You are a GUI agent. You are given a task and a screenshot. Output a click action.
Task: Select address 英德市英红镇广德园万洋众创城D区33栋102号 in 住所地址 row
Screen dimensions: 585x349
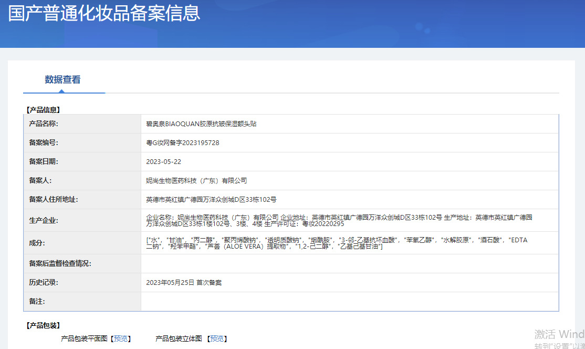[x=211, y=200]
